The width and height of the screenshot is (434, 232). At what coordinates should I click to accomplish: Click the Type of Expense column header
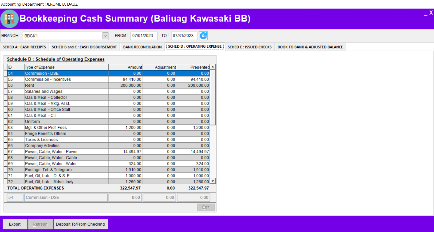[66, 67]
